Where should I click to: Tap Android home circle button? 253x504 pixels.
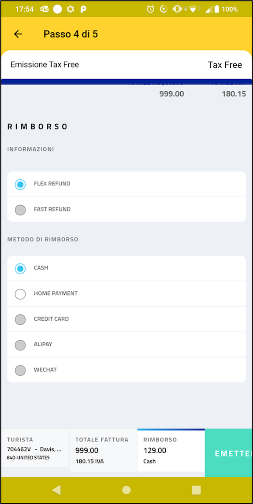(126, 489)
